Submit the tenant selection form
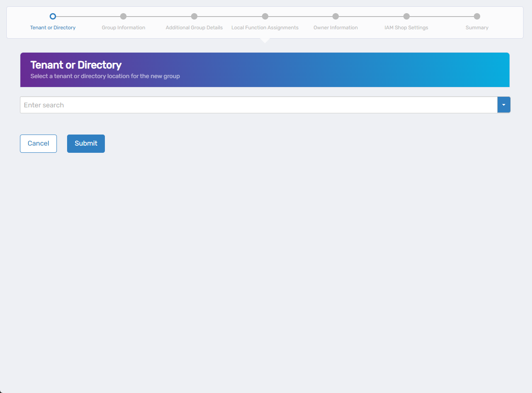Screen dimensions: 532x393 pyautogui.click(x=86, y=143)
